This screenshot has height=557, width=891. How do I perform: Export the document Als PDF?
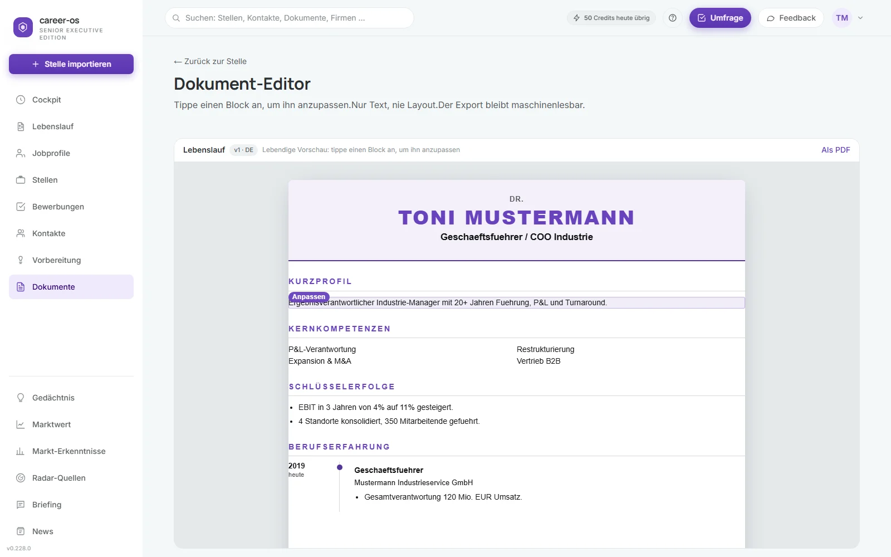click(835, 150)
